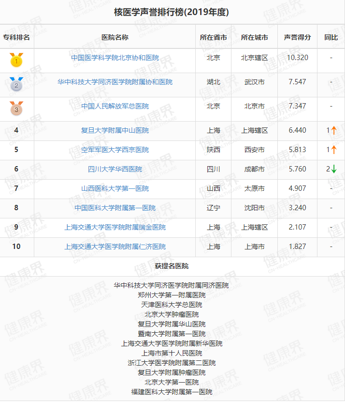Click the gold first-place medal icon
This screenshot has height=402, width=345.
(16, 60)
